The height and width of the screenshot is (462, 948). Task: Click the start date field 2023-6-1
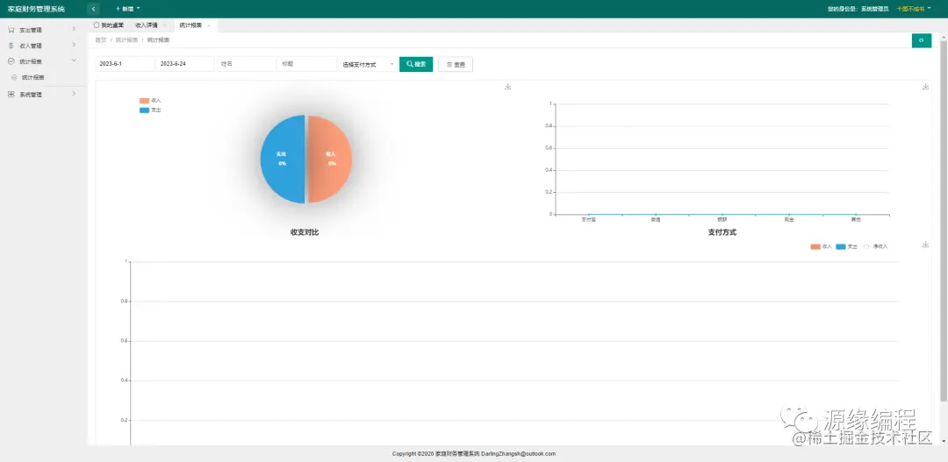tap(125, 64)
